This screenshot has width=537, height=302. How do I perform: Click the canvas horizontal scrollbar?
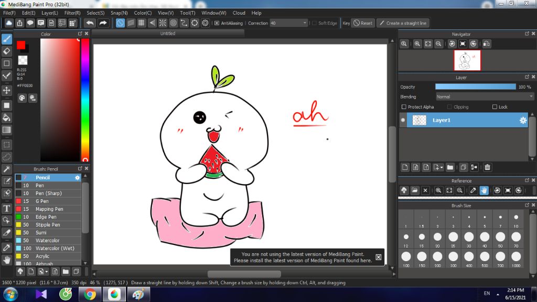[x=244, y=274]
